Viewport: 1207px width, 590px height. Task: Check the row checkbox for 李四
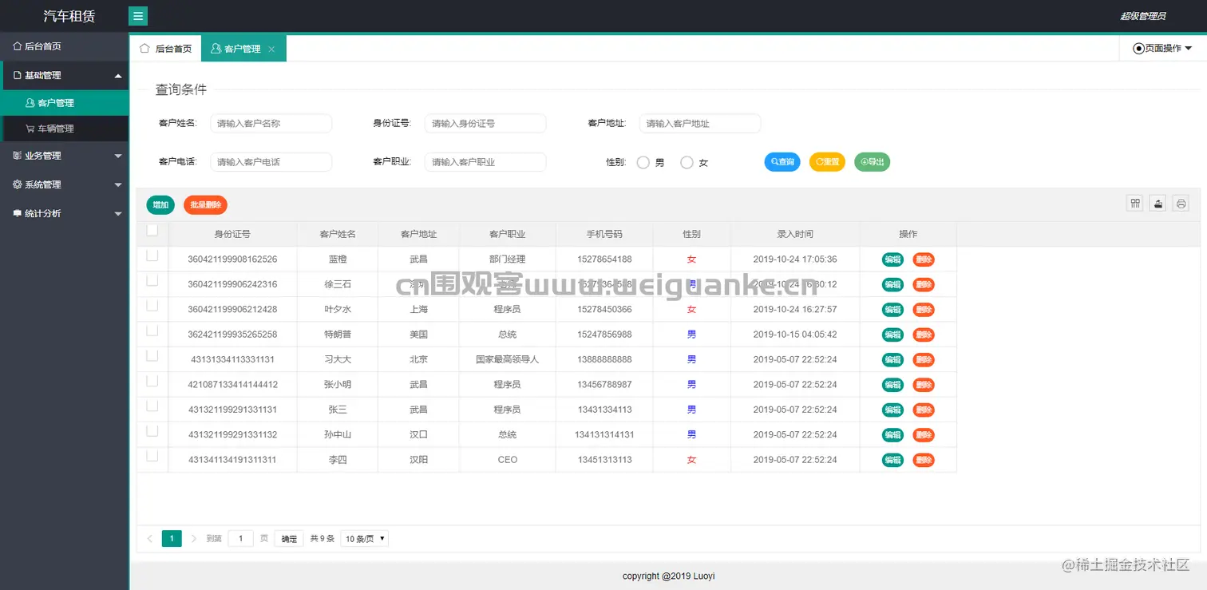pyautogui.click(x=152, y=456)
